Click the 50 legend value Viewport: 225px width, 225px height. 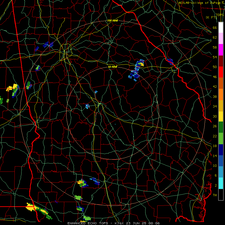pyautogui.click(x=215, y=67)
